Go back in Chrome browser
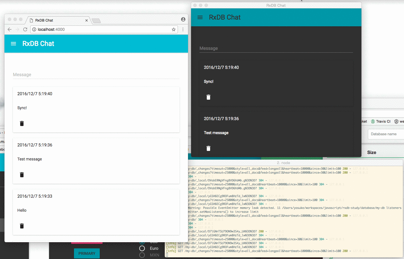Screen dimensions: 404x259 click(x=10, y=29)
